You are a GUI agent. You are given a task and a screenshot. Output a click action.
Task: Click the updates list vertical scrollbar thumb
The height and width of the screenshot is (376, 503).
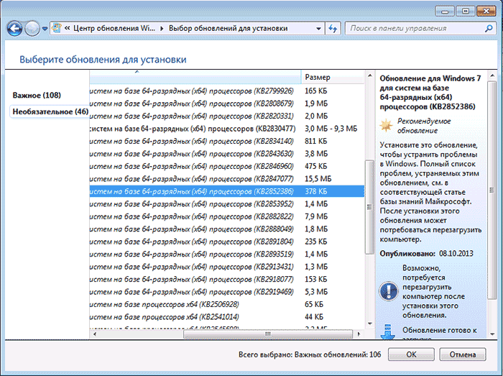pyautogui.click(x=369, y=207)
